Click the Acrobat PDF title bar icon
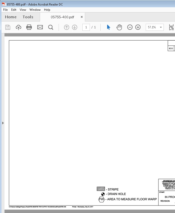The height and width of the screenshot is (213, 175). 4,4
